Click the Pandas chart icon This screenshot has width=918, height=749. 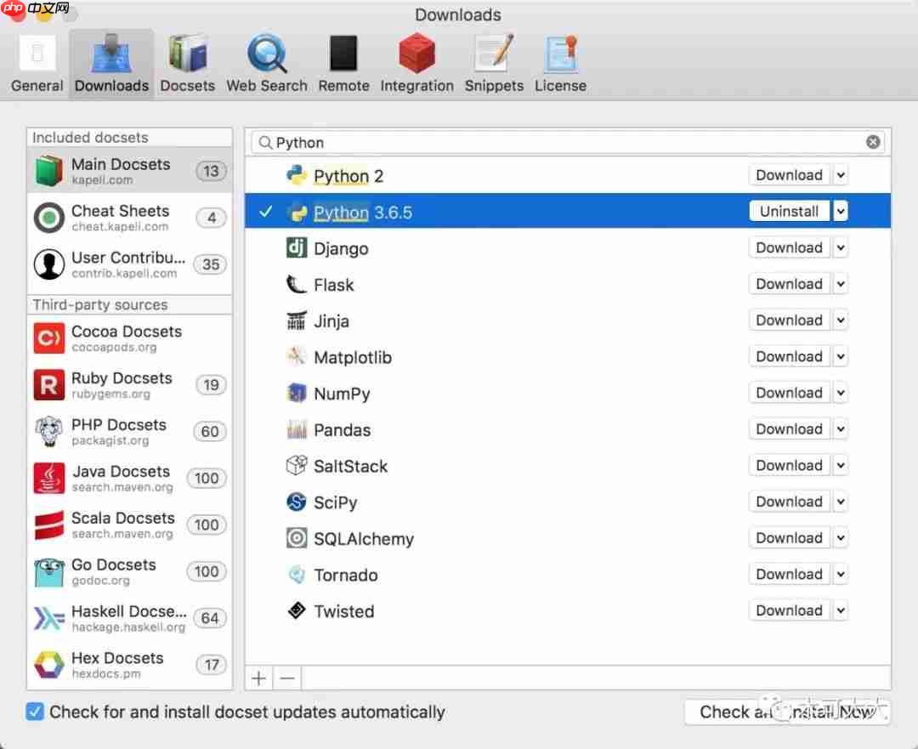click(297, 429)
